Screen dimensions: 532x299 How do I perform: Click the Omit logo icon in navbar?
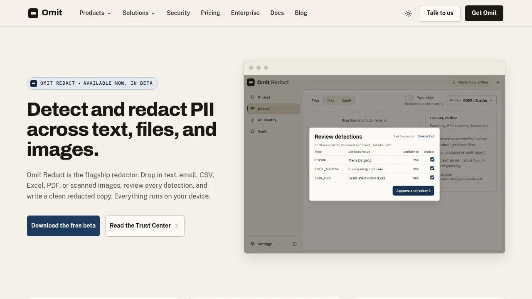tap(33, 13)
